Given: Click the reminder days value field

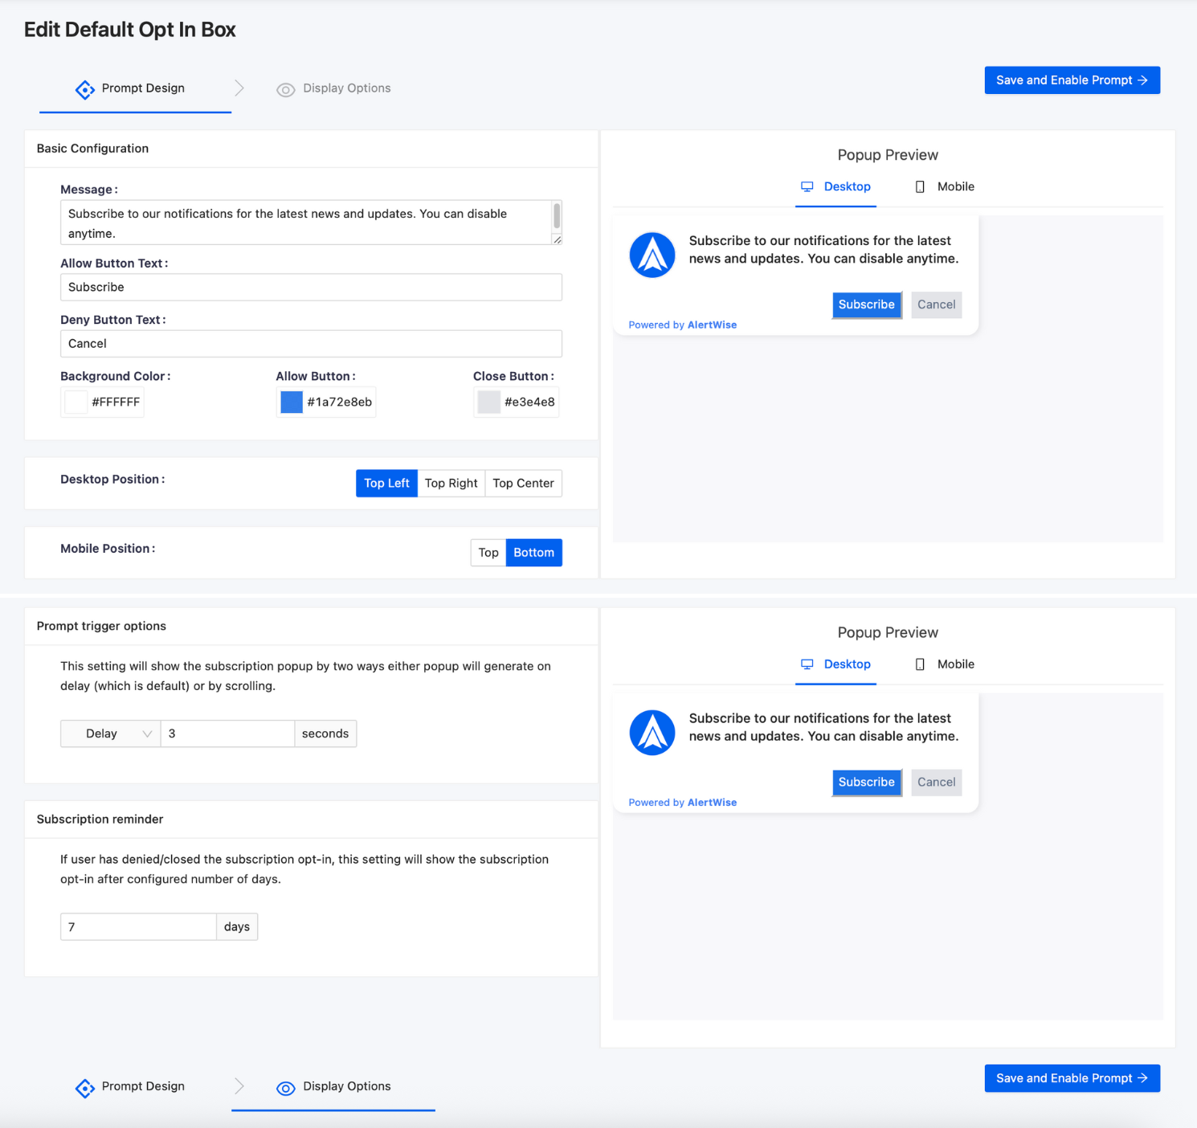Looking at the screenshot, I should (138, 927).
